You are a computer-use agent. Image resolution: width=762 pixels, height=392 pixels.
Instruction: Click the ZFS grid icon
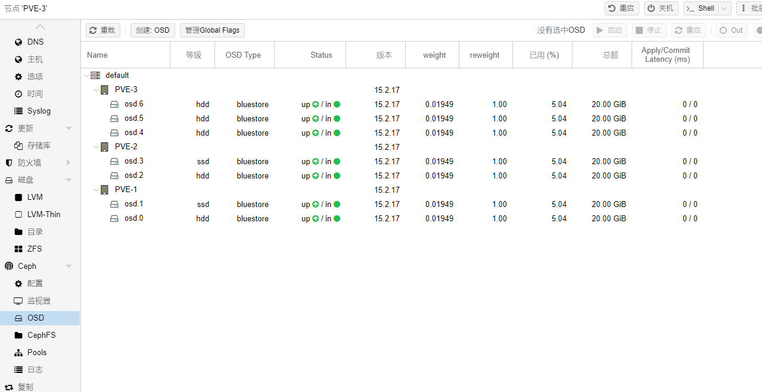click(x=18, y=249)
